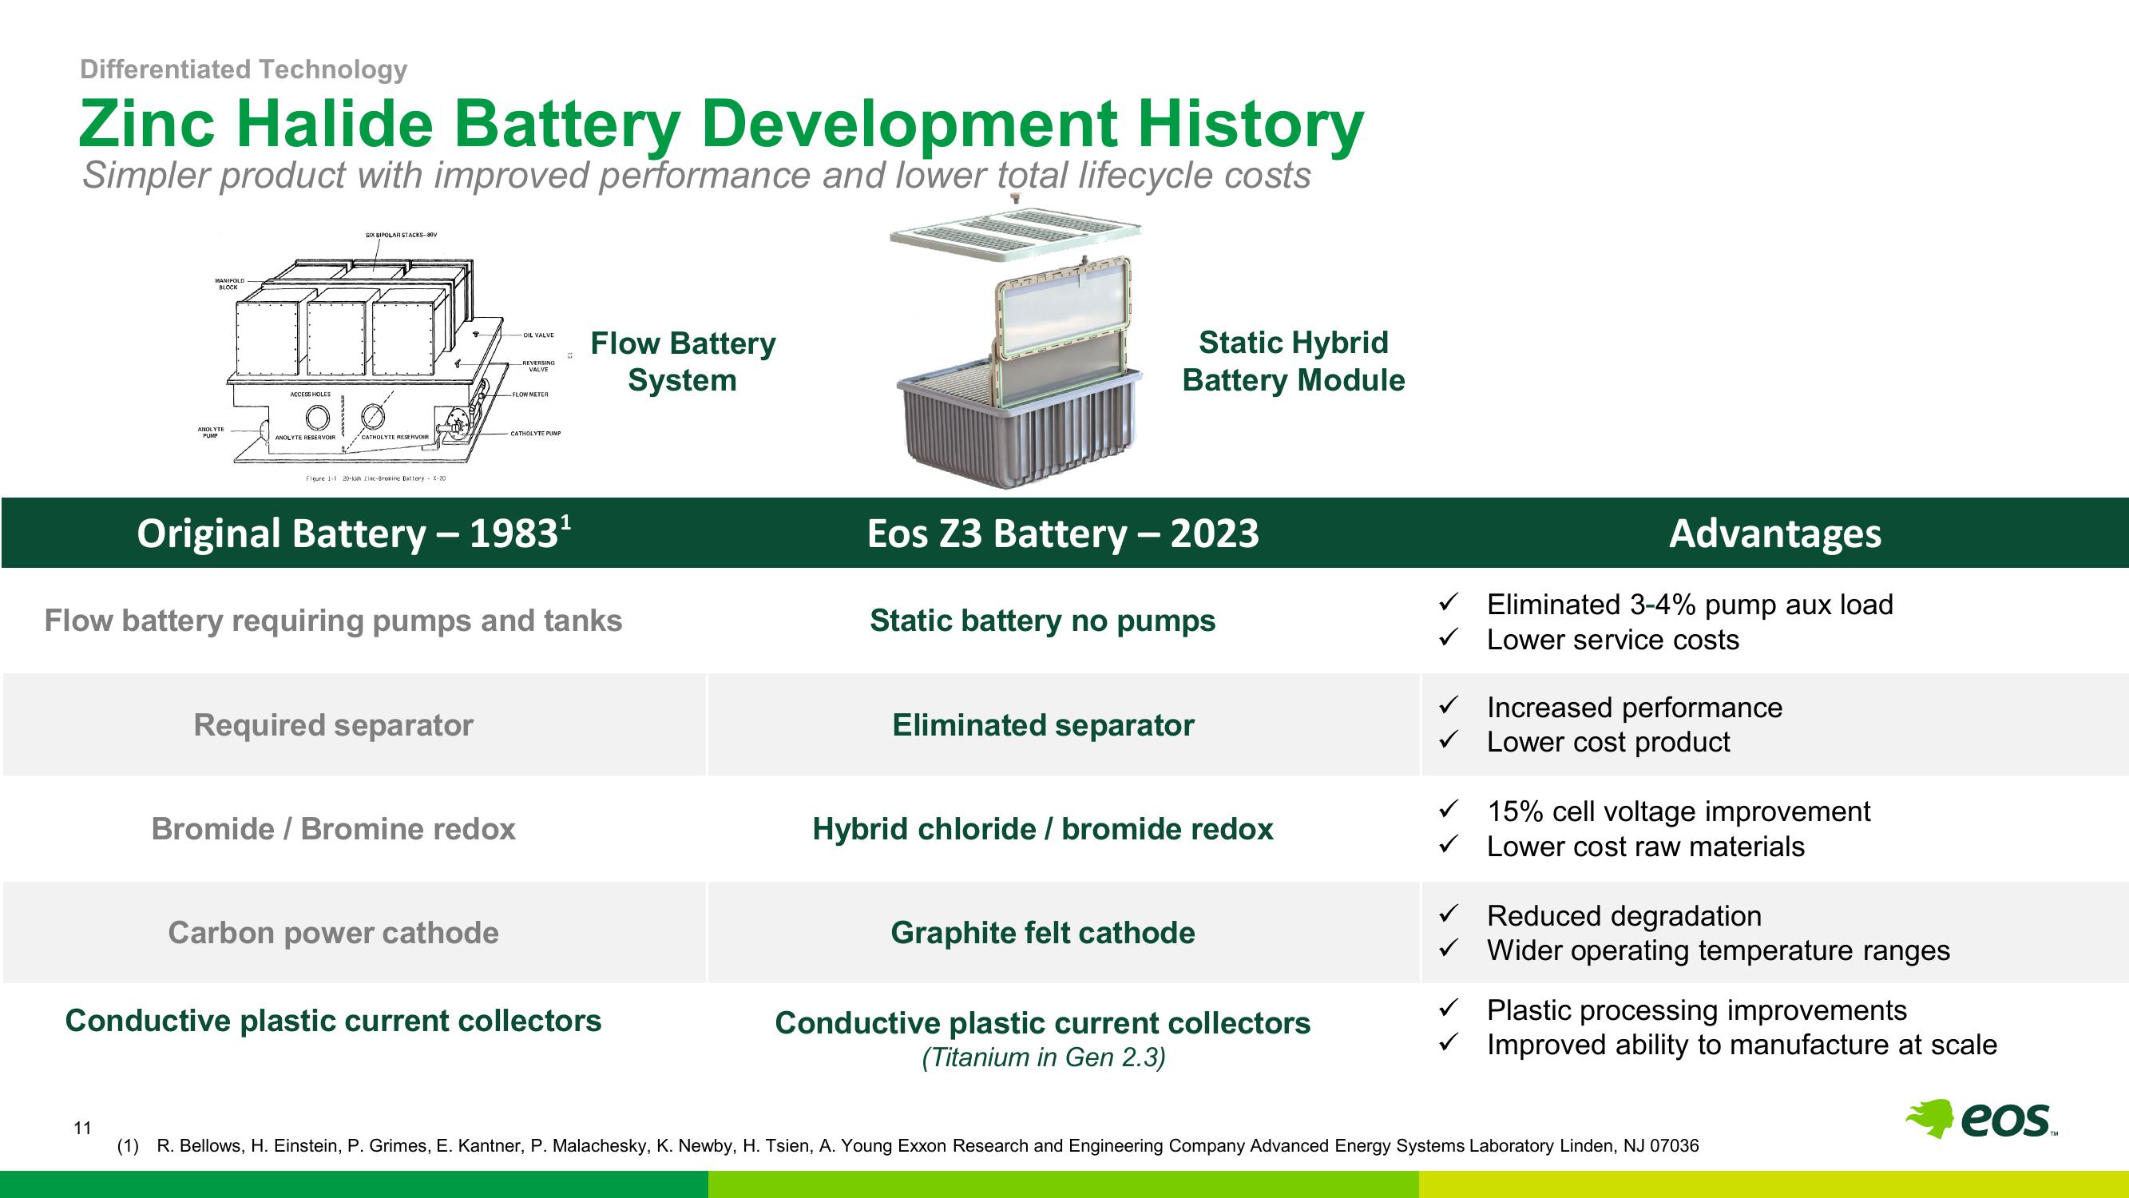This screenshot has width=2129, height=1198.
Task: Click the 'Eos Z3 Battery – 2023' column header
Action: click(x=1063, y=533)
